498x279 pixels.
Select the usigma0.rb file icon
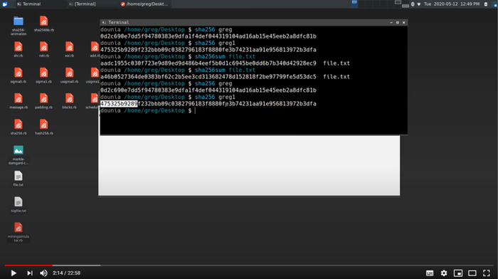(x=69, y=73)
